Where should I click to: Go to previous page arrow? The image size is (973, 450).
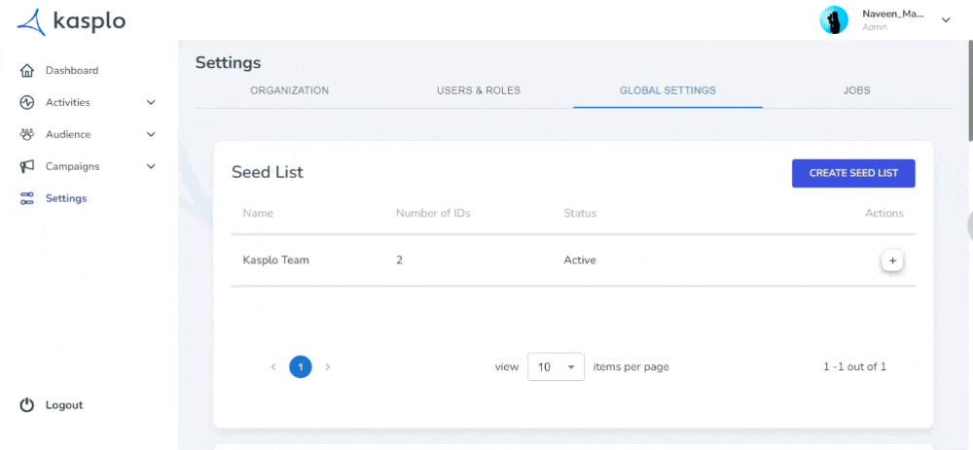(273, 367)
